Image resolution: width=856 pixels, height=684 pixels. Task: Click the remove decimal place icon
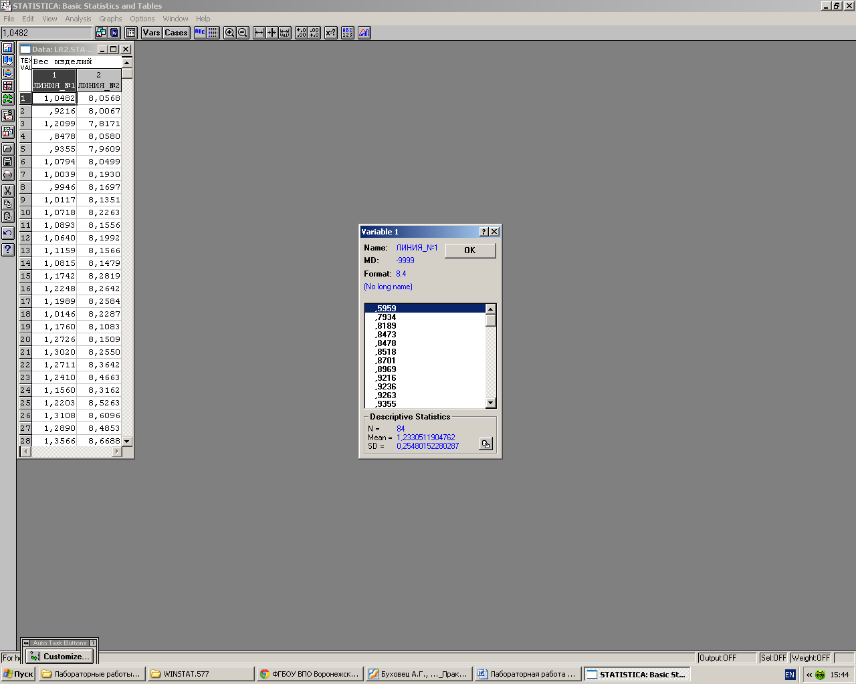(x=314, y=32)
